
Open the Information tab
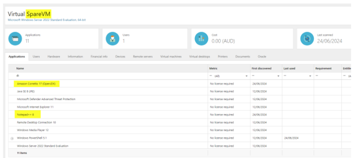[75, 56]
